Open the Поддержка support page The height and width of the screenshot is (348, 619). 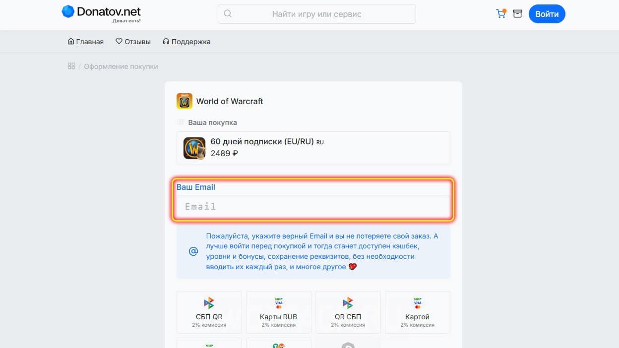coord(186,42)
